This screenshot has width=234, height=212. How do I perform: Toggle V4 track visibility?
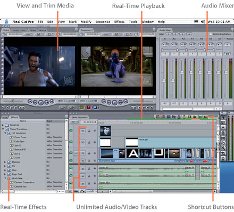71,131
